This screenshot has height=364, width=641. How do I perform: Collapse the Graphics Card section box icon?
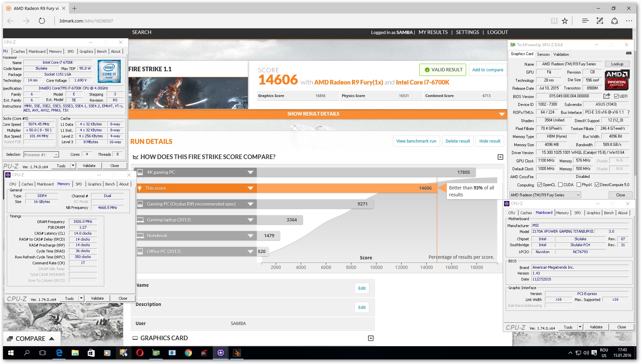(371, 338)
